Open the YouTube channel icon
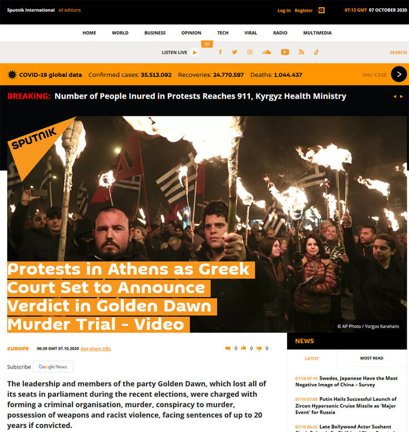This screenshot has width=409, height=432. [x=285, y=52]
